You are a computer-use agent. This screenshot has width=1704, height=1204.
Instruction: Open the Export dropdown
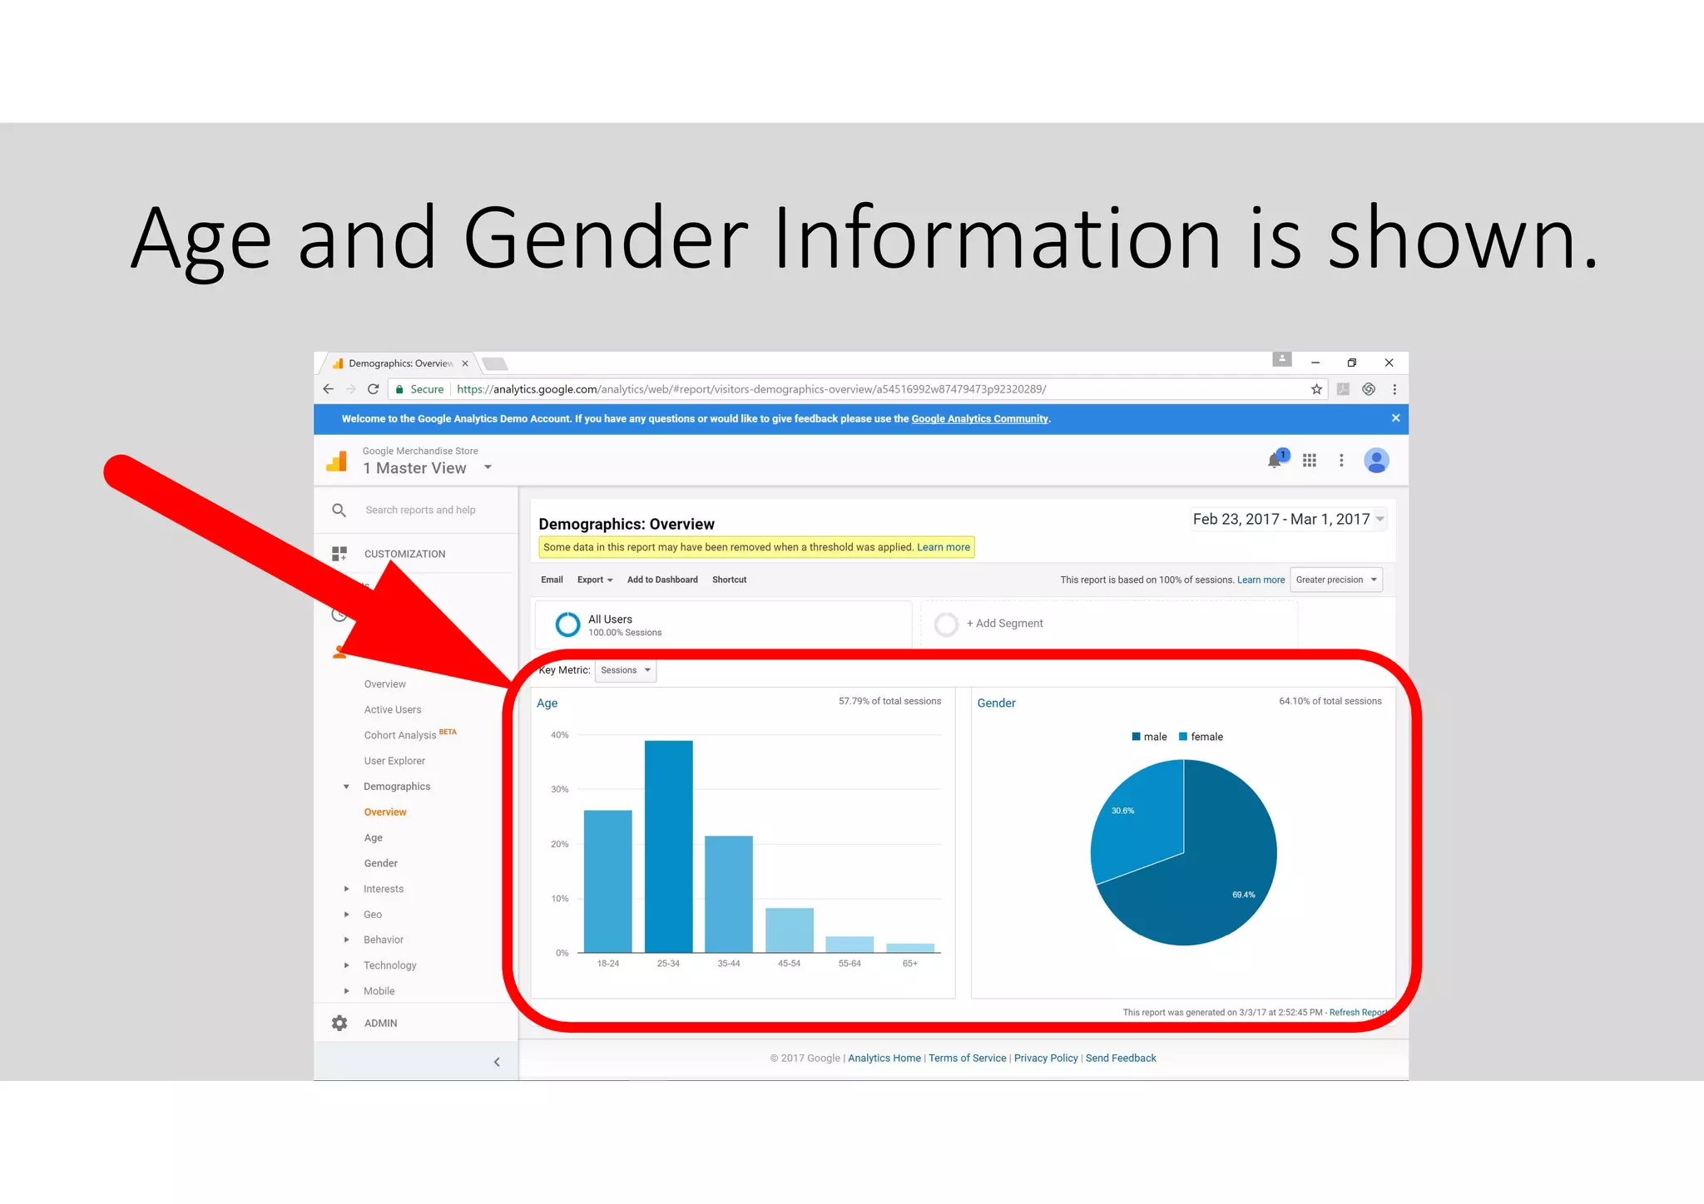[595, 580]
